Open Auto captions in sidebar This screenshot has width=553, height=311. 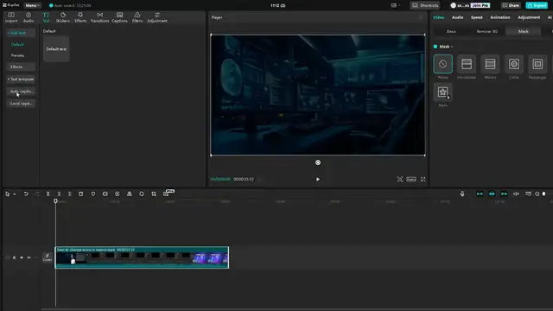21,92
